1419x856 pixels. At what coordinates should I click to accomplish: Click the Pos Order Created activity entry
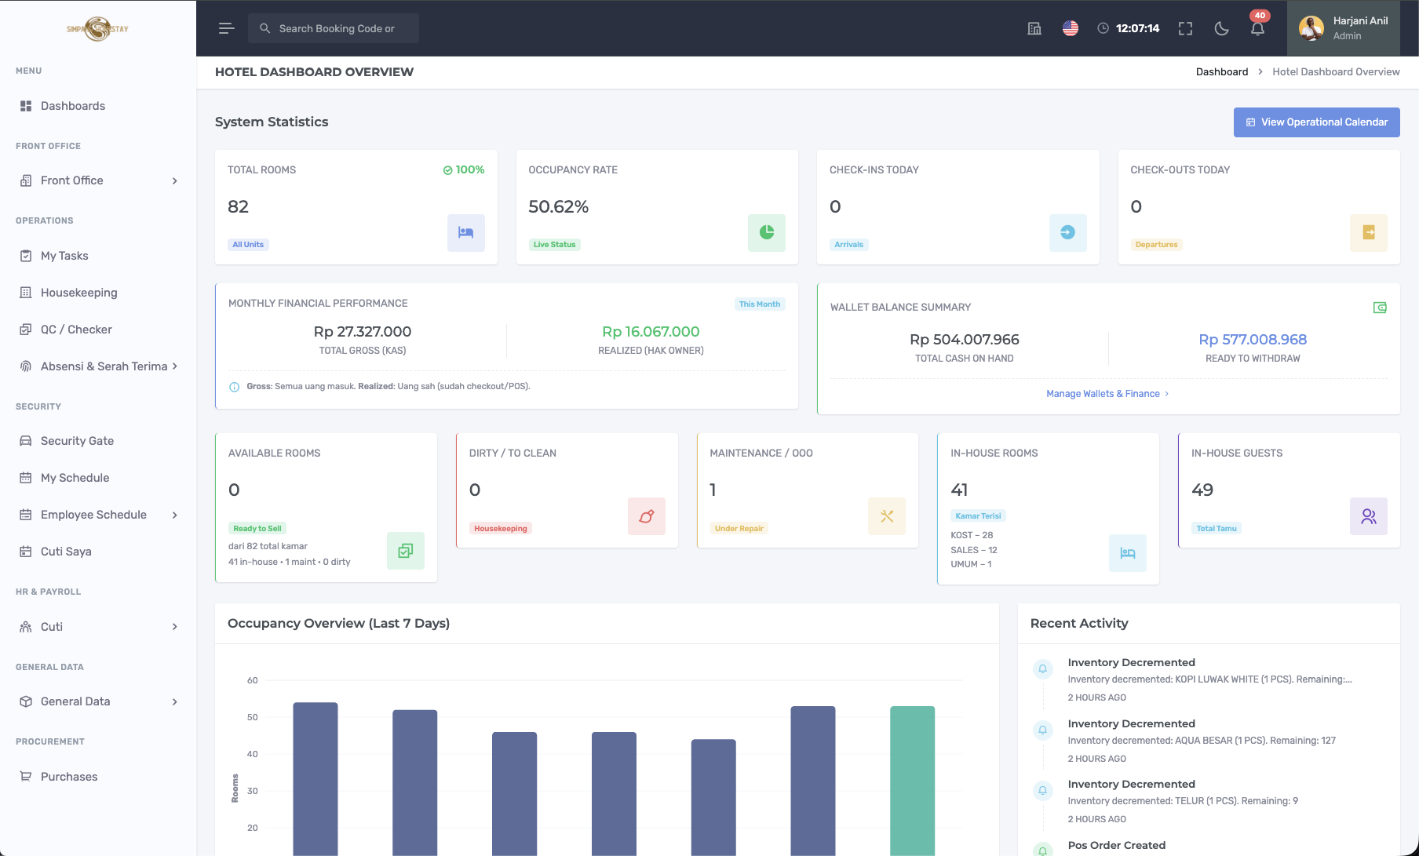[1116, 845]
